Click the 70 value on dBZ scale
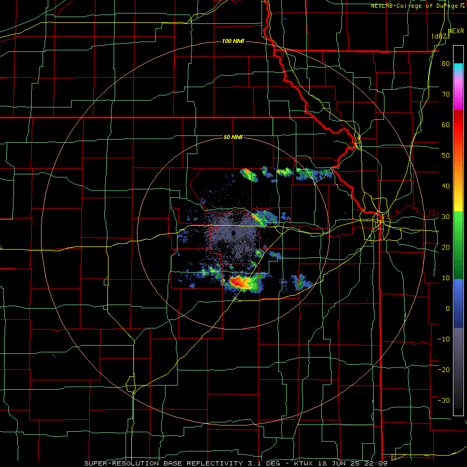 coord(446,94)
